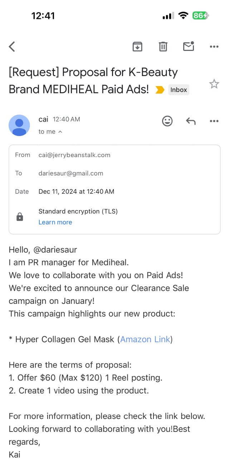This screenshot has height=467, width=229.
Task: Add an emoji reaction to the message
Action: pyautogui.click(x=167, y=121)
